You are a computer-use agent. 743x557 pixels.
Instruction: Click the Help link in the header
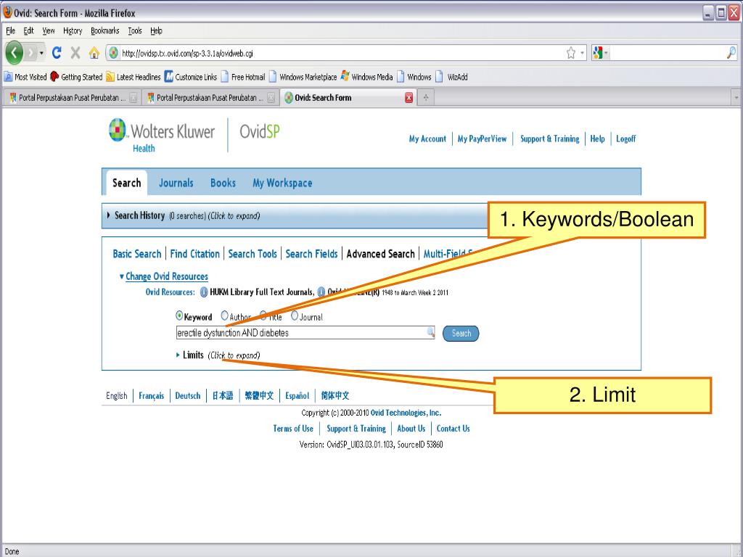click(597, 139)
